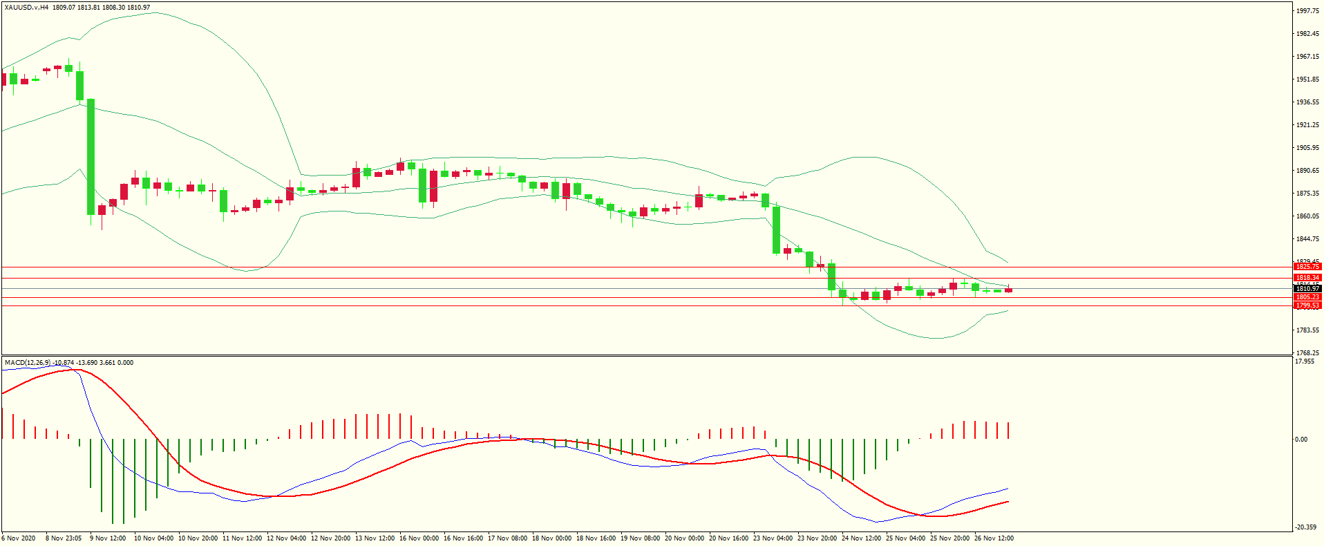Click the 25 Nov 20:00 time label
Viewport: 1324px width, 546px height.
pyautogui.click(x=949, y=538)
